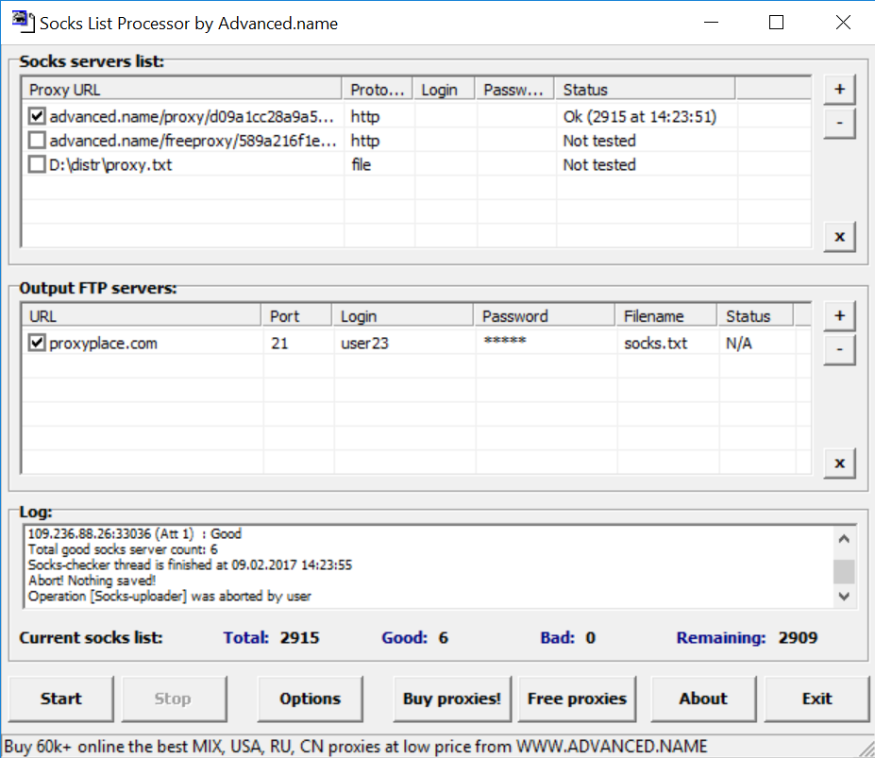Maximize the Socks List Processor window

[776, 23]
